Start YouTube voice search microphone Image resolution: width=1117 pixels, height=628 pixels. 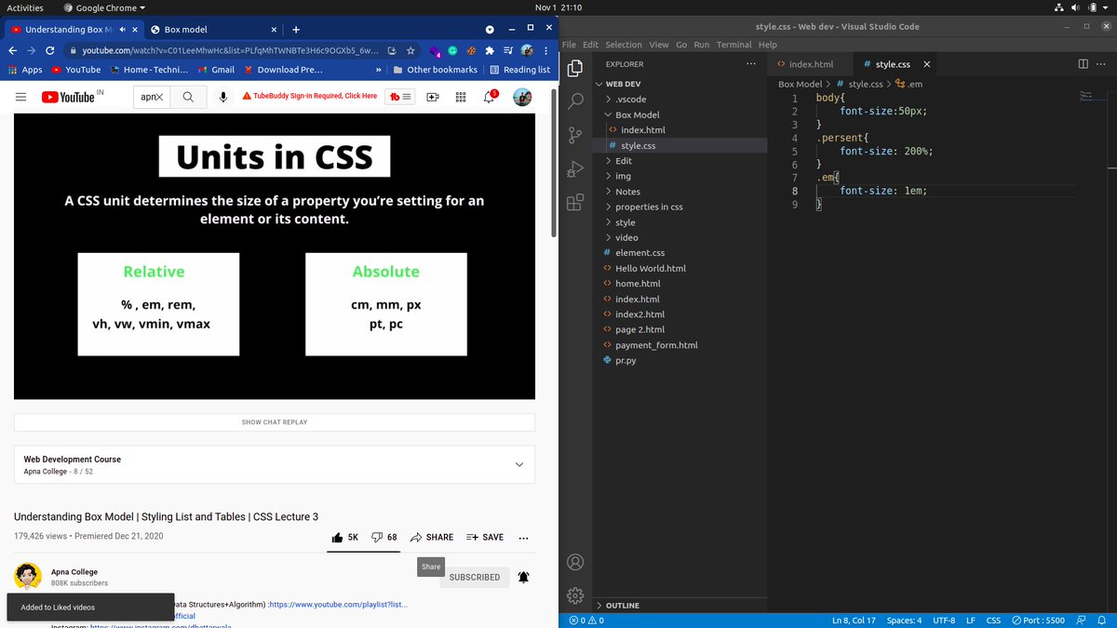tap(223, 97)
